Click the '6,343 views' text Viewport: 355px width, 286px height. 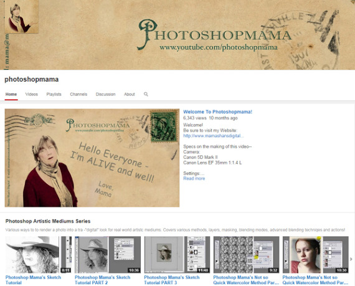pyautogui.click(x=195, y=118)
